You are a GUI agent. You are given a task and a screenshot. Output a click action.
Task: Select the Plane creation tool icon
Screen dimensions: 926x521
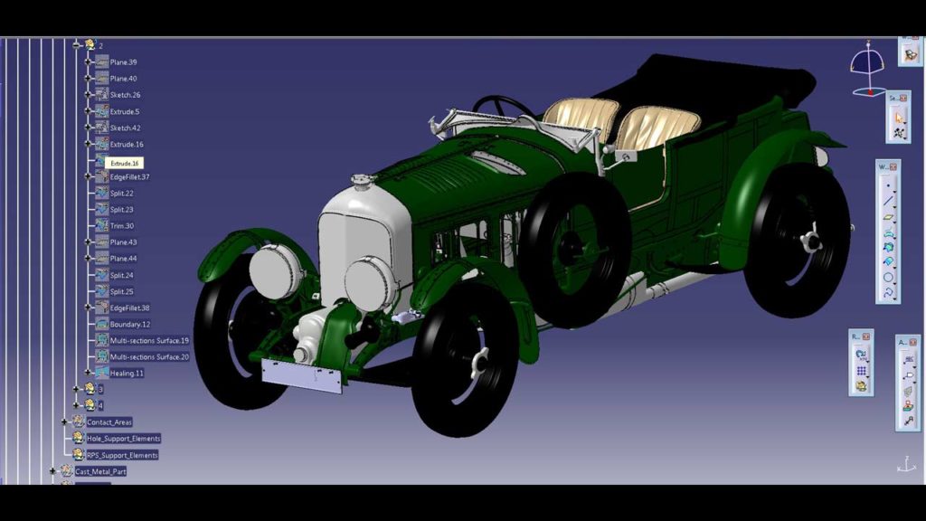(x=890, y=216)
